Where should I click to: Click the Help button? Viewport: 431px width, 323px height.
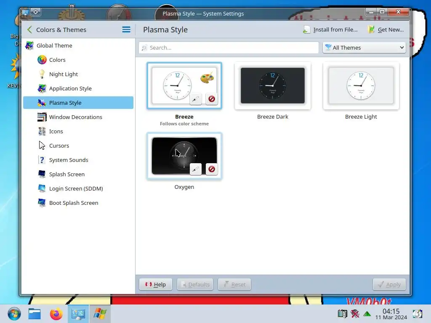(156, 285)
